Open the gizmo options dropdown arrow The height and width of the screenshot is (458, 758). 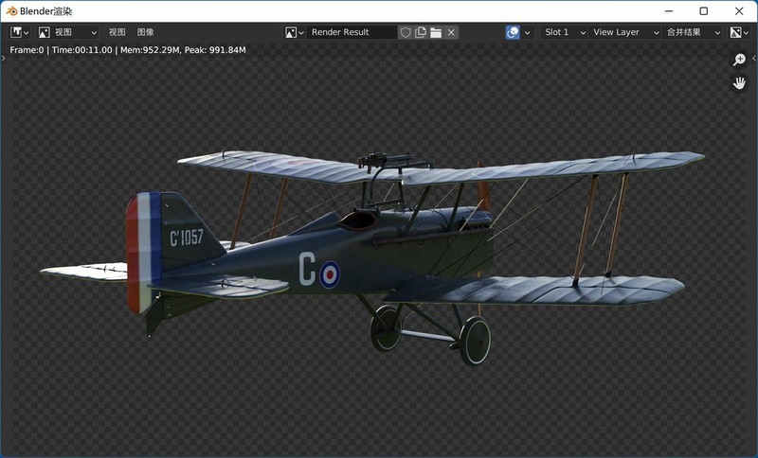click(x=528, y=32)
